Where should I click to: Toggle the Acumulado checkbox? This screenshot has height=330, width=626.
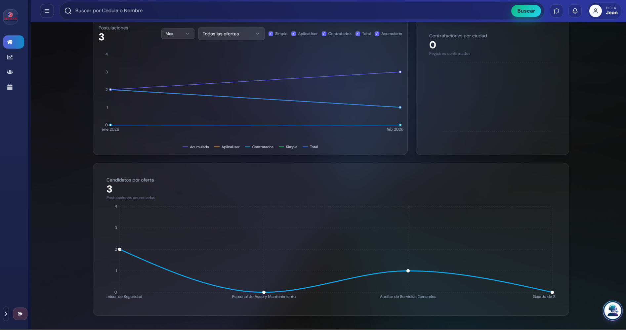pyautogui.click(x=377, y=34)
